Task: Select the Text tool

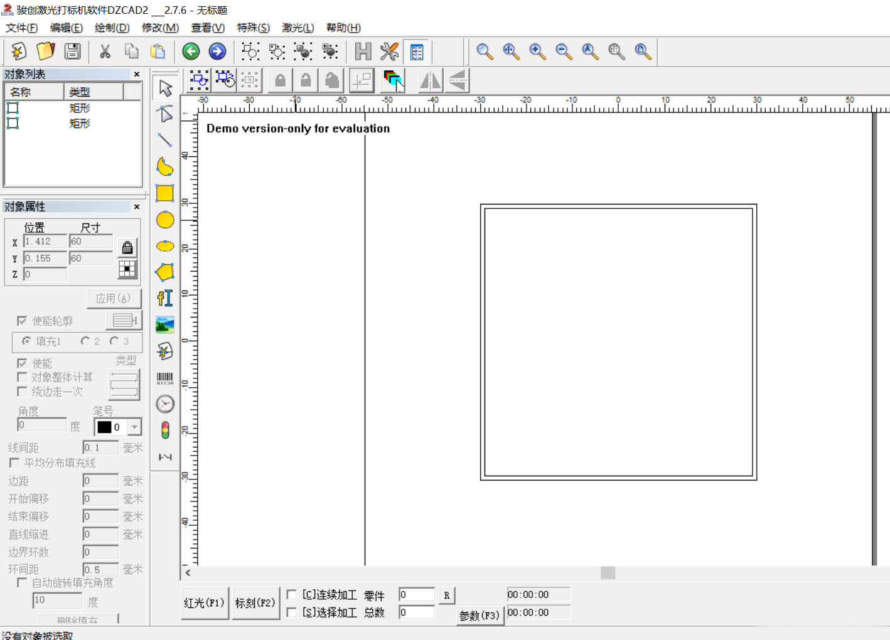Action: coord(165,299)
